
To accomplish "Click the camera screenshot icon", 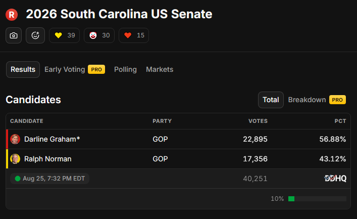I will 14,35.
